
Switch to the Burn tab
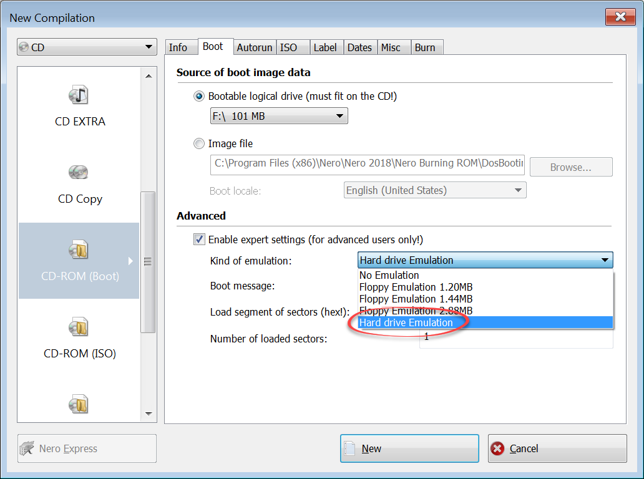click(x=427, y=47)
